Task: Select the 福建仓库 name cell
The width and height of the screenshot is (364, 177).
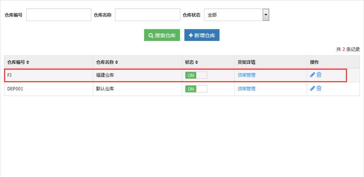Action: click(137, 75)
